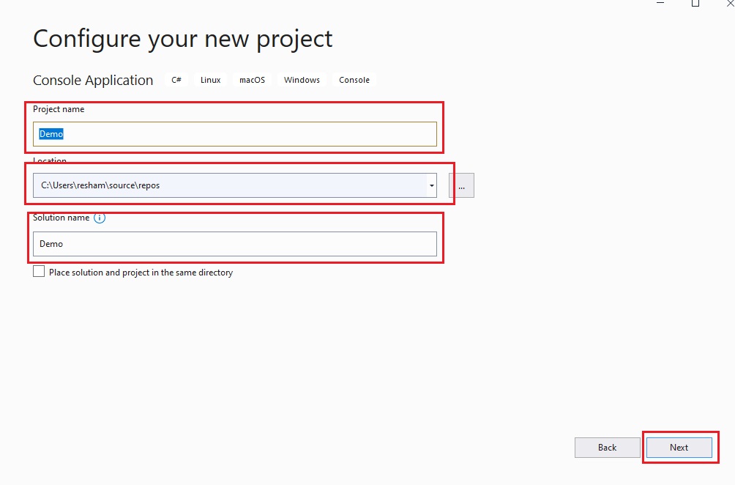This screenshot has height=485, width=735.
Task: Click the Linux tag
Action: pyautogui.click(x=210, y=80)
